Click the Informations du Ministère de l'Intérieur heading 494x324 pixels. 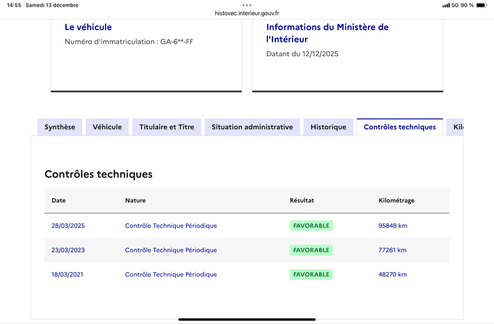(x=327, y=33)
